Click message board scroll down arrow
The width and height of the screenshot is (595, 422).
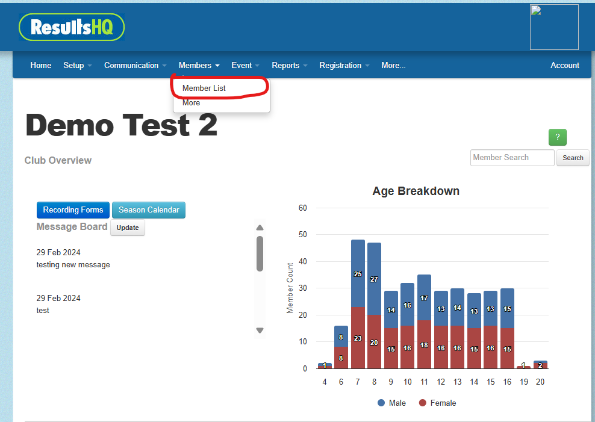click(260, 330)
